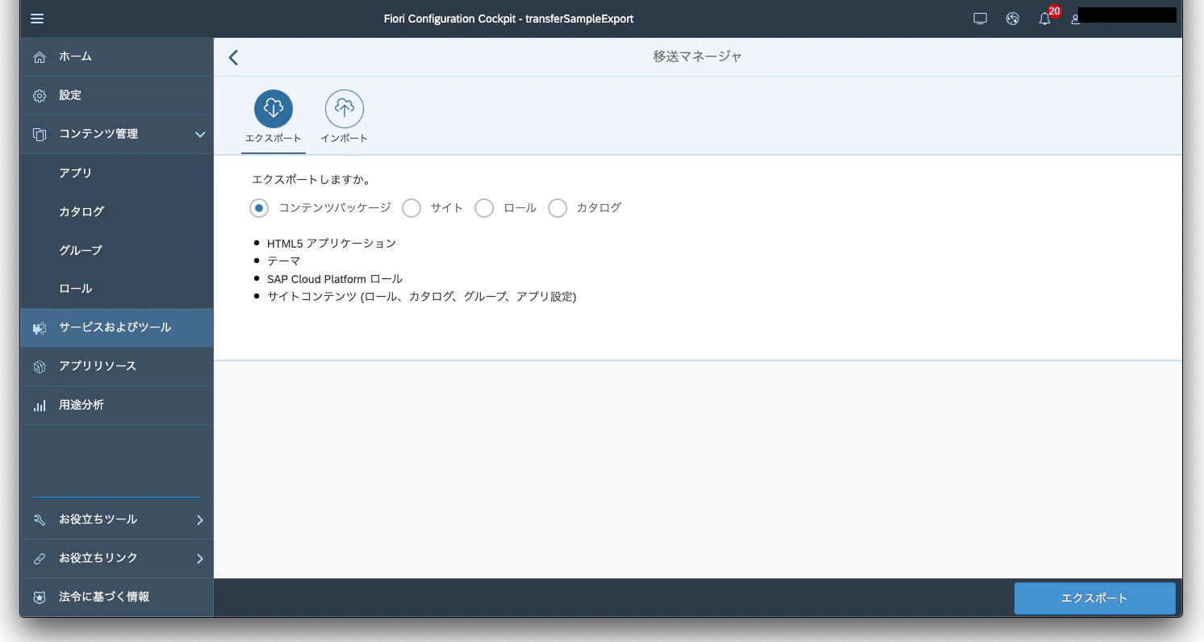Click the shield icon beside 法令に基づく情報
1204x642 pixels.
[x=39, y=598]
